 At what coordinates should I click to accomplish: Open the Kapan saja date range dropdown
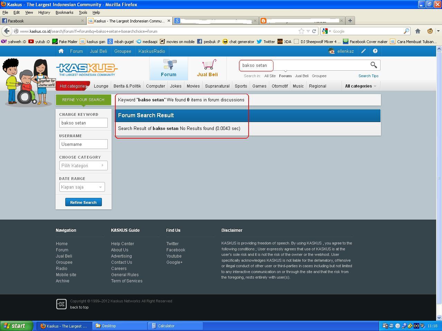point(82,187)
